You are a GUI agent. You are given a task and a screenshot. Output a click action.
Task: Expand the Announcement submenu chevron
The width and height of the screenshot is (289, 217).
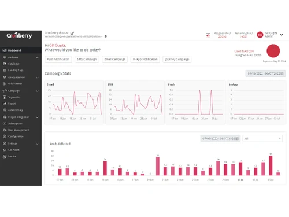point(37,78)
